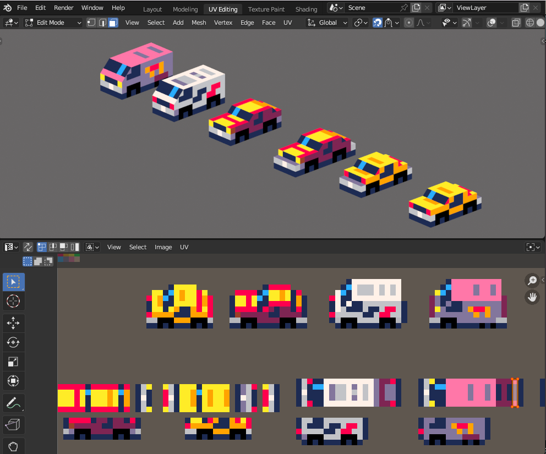Toggle viewport gizmos button
Viewport: 546px width, 454px height.
click(x=466, y=23)
